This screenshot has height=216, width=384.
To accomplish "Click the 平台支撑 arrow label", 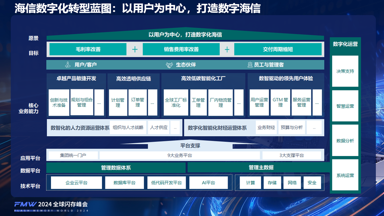I will (190, 146).
